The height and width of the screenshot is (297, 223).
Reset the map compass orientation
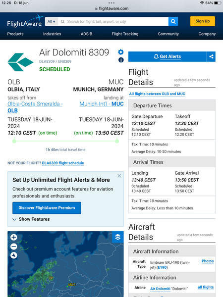click(x=14, y=255)
